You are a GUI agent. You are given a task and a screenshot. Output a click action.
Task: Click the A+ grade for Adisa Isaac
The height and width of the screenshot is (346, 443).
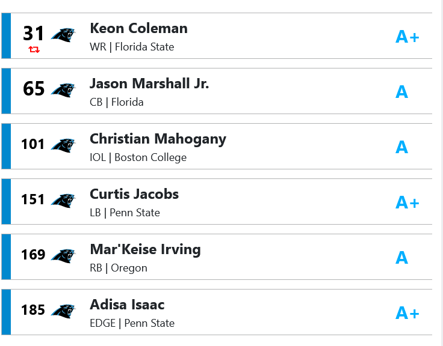[407, 313]
